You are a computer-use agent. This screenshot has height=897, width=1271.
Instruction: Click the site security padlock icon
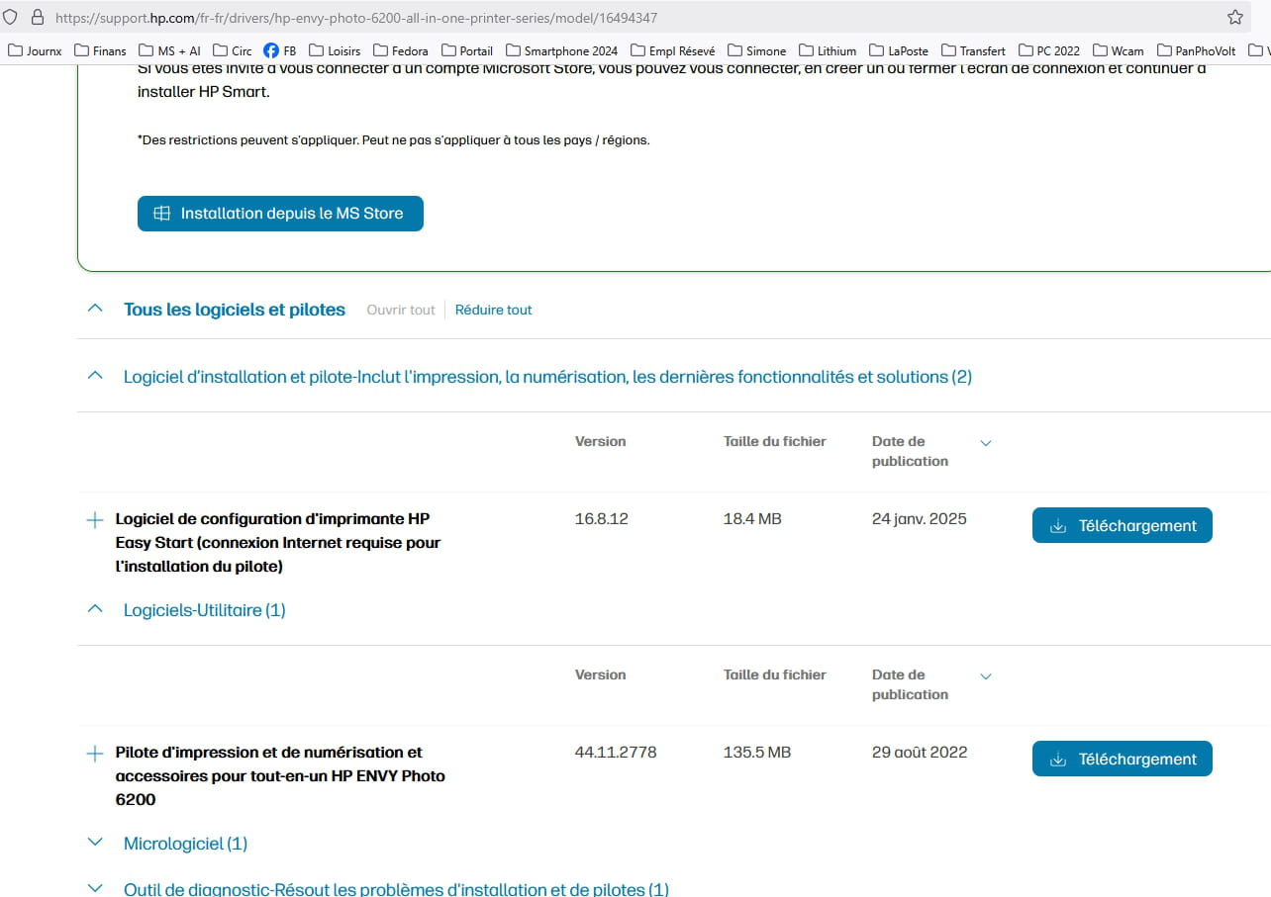click(38, 18)
